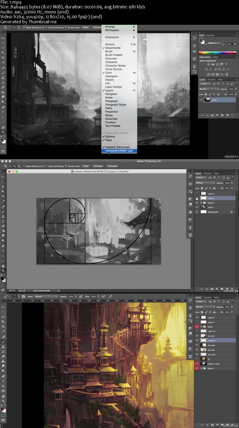239x428 pixels.
Task: Select Pen tool in frame with Window menu
Action: (3, 107)
